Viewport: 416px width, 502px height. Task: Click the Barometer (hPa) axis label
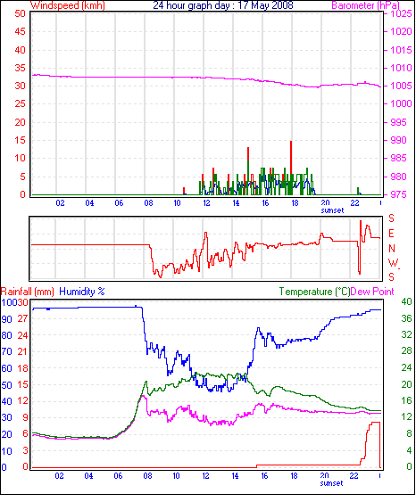pyautogui.click(x=365, y=5)
